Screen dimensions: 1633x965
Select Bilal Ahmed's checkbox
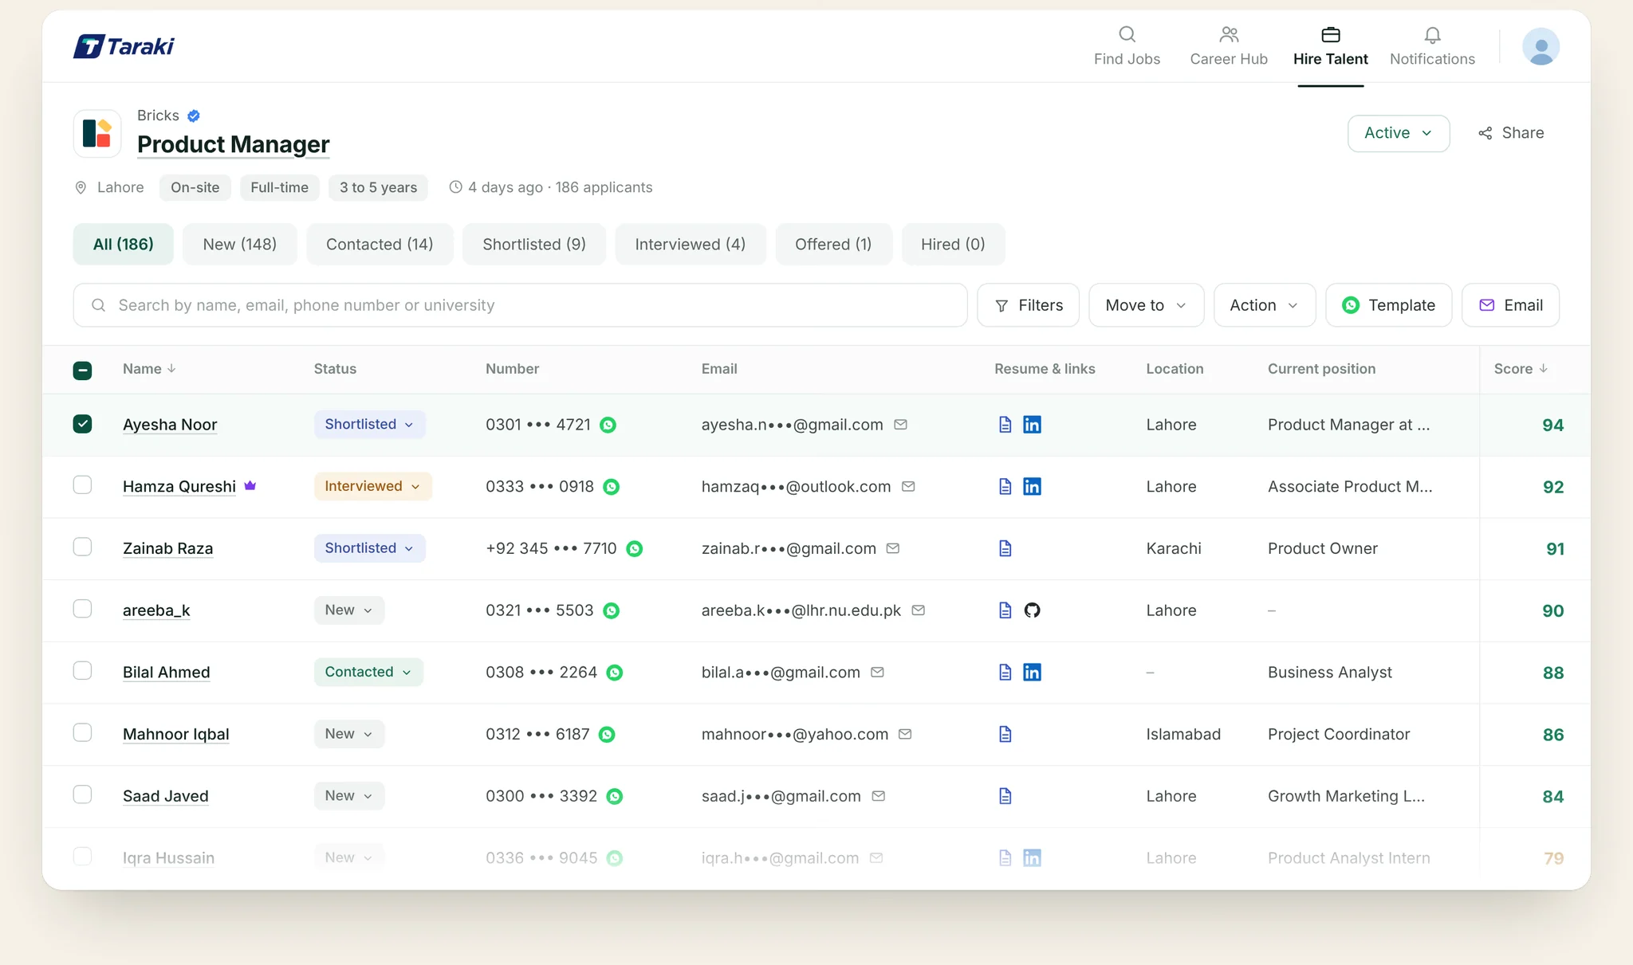[x=82, y=671]
